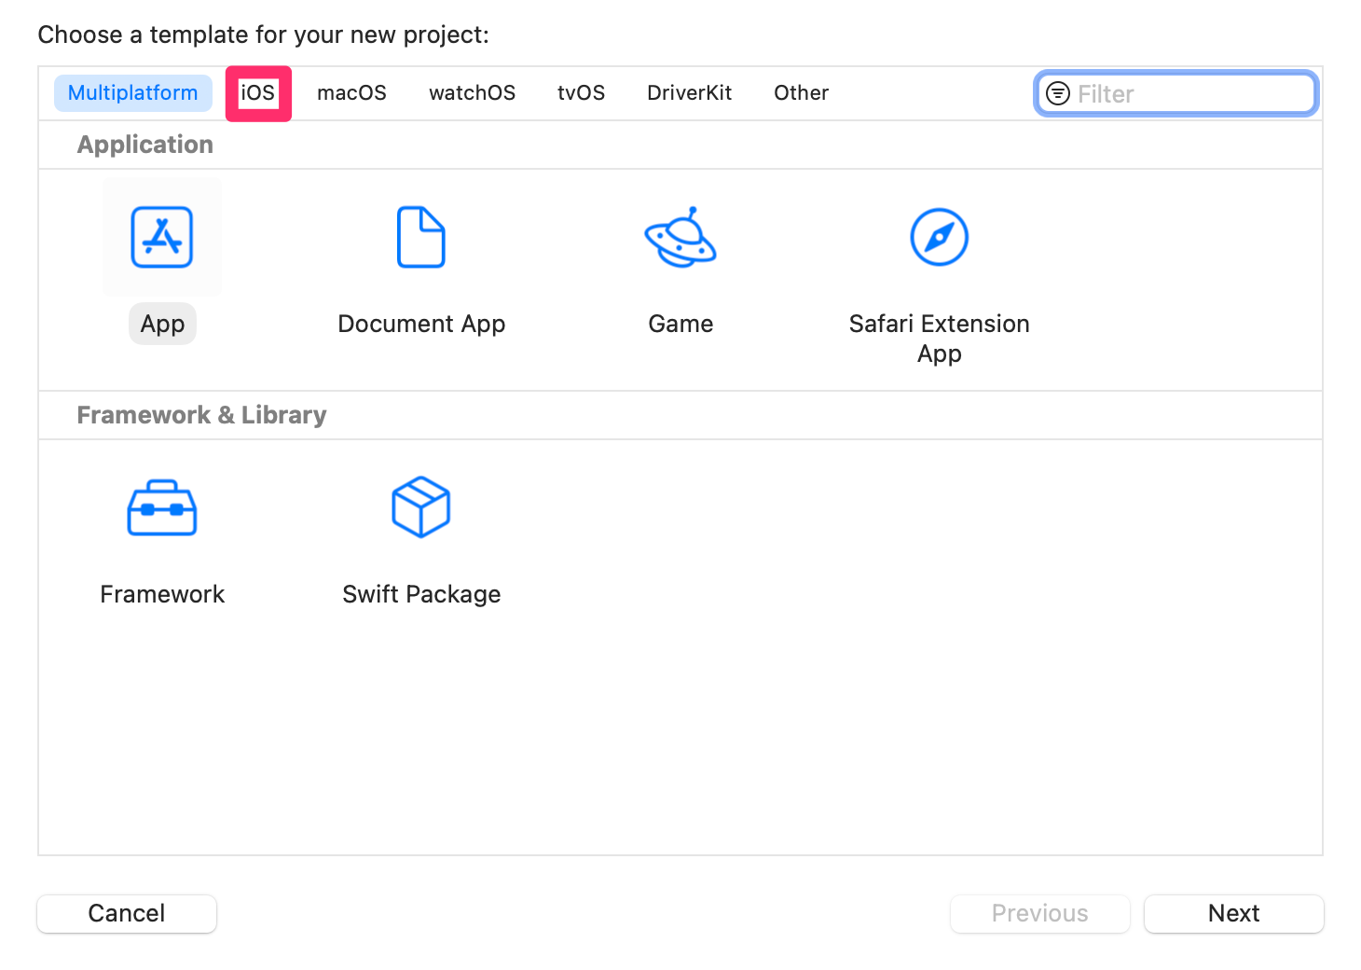Screen dimensions: 1361x970
Task: Choose the Swift Package box icon
Action: coord(421,507)
